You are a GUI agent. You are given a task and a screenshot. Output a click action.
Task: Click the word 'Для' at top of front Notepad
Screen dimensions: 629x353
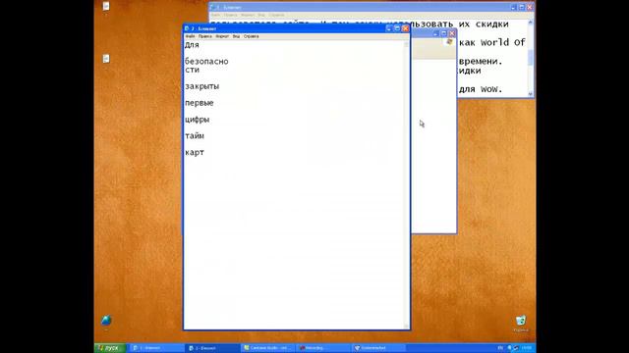point(192,45)
